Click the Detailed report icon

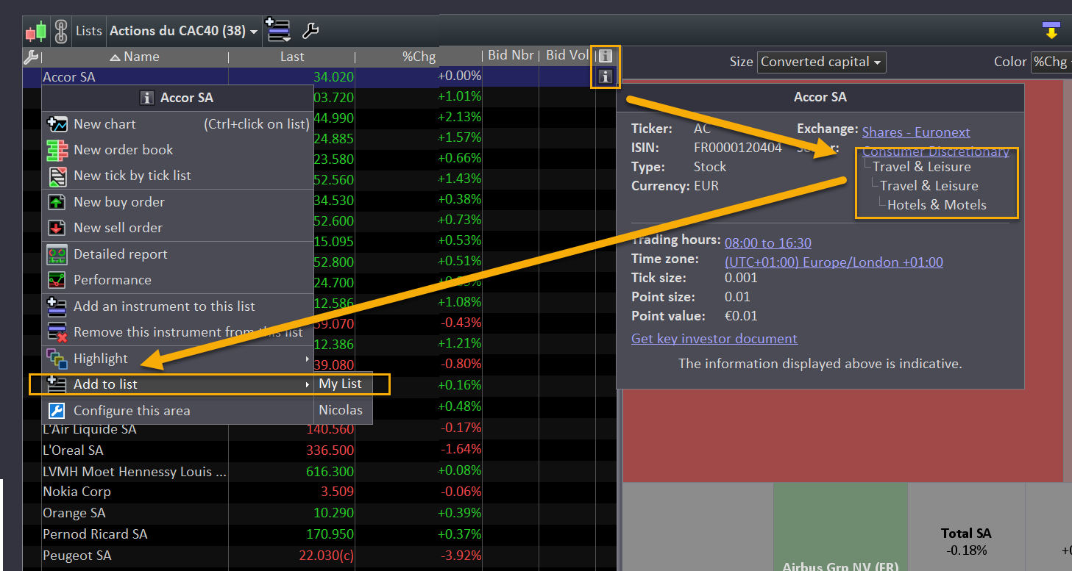tap(57, 254)
